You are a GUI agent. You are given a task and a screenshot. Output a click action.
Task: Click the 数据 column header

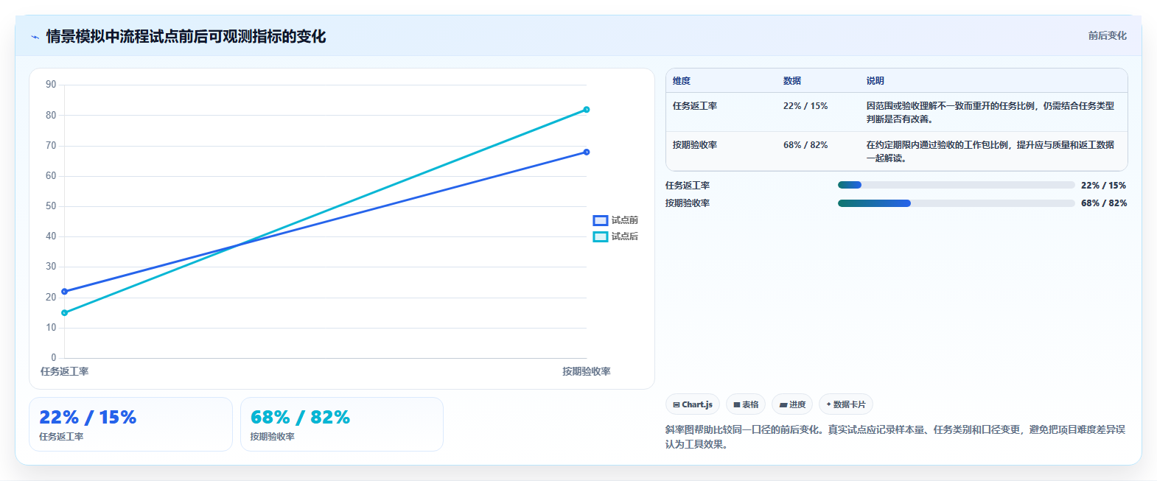792,81
